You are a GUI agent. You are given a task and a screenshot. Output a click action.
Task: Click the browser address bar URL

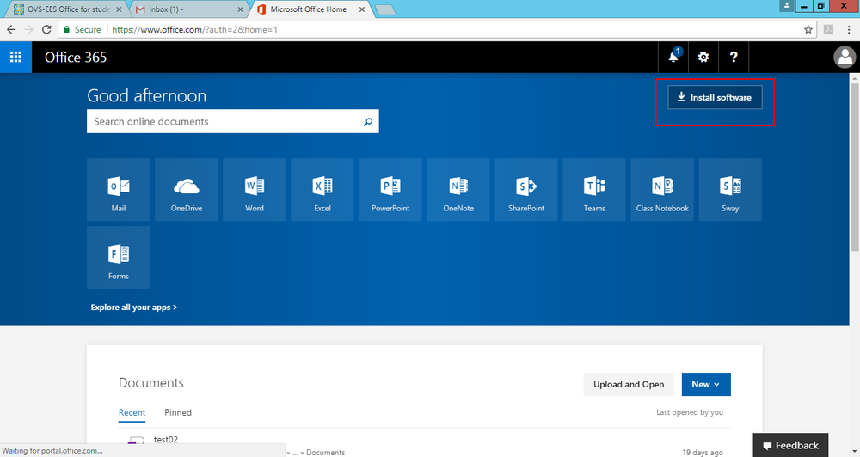pyautogui.click(x=194, y=29)
